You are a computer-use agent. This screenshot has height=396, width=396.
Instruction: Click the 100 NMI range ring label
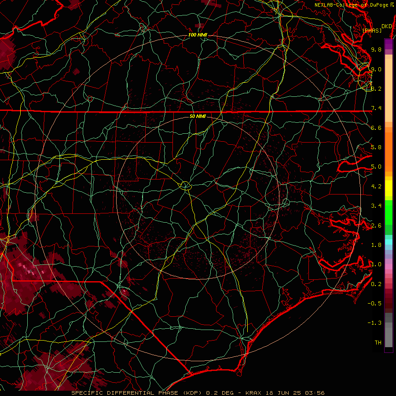[198, 35]
